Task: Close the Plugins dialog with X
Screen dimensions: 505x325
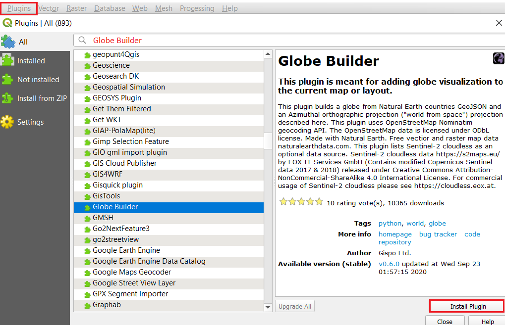Action: (499, 23)
